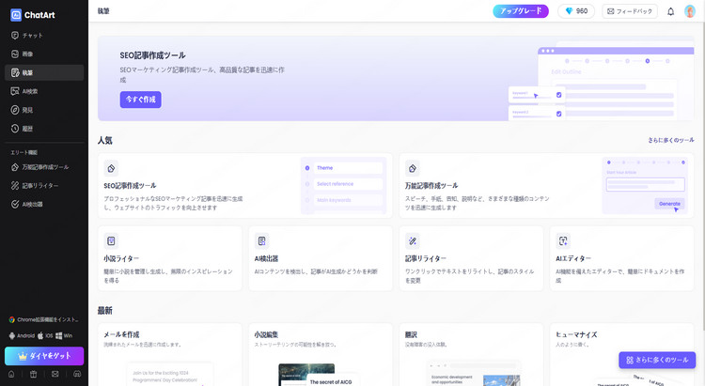Click the gift box icon at sidebar bottom
Screen dimensions: 705x386
33,374
